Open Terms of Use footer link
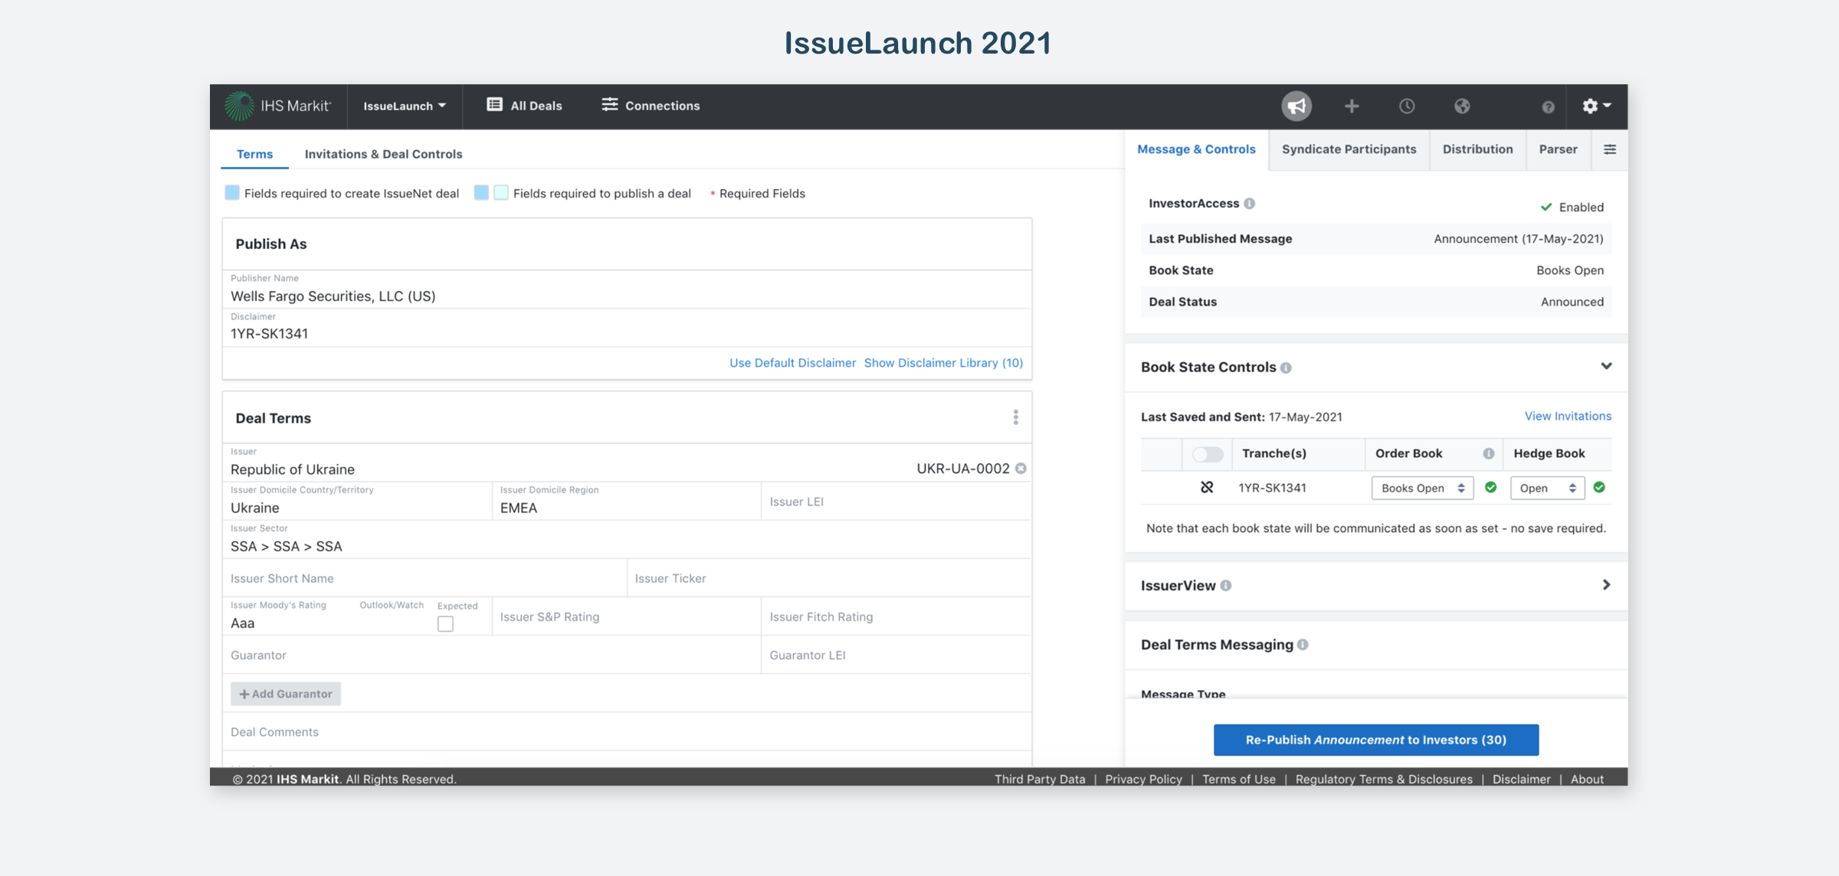 [1238, 779]
